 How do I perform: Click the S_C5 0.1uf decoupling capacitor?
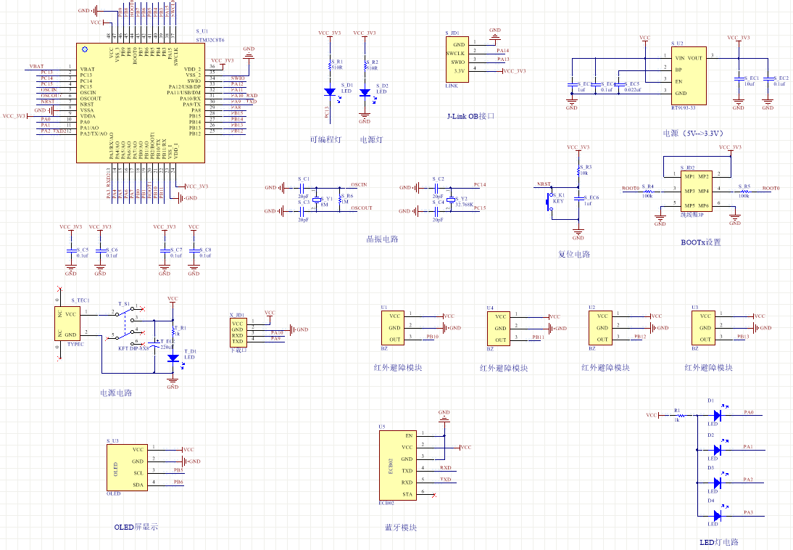(x=71, y=250)
